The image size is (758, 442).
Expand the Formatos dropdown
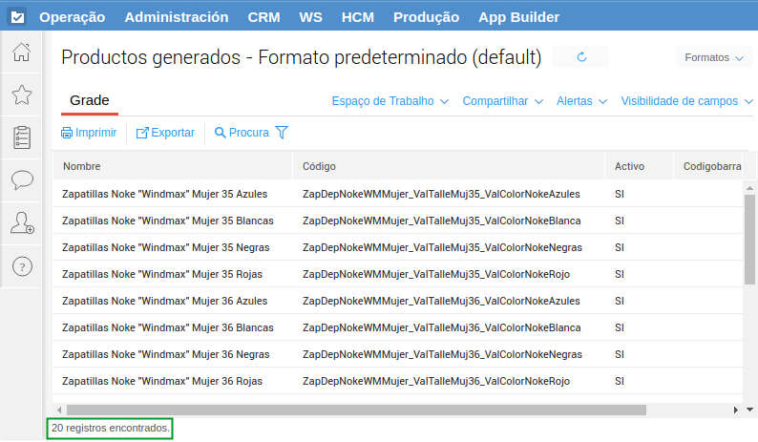click(713, 58)
